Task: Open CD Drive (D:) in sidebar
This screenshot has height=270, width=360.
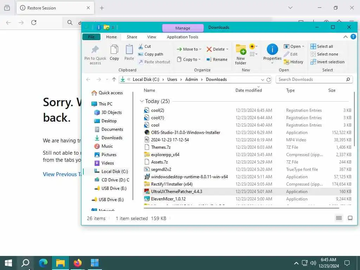Action: [x=112, y=180]
